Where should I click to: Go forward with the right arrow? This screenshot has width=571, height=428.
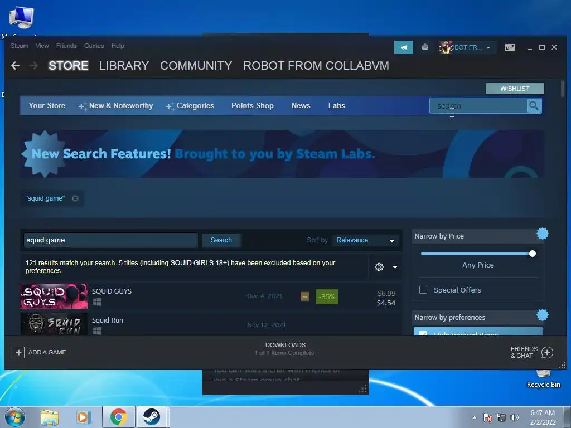(34, 66)
